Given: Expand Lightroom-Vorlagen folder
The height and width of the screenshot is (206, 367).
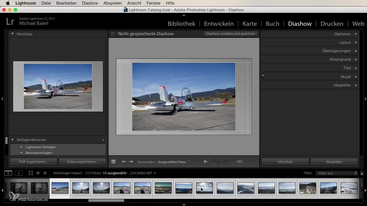Looking at the screenshot, I should [x=21, y=147].
